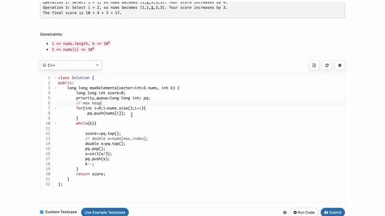Screen dimensions: 385x216
Task: Click 'The final score is 10 + 4 + 3 = 17.' text
Action: tap(82, 13)
